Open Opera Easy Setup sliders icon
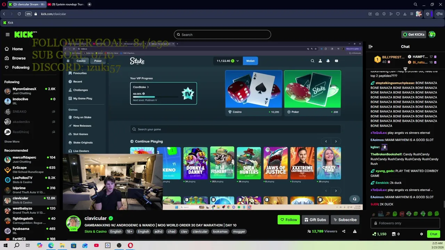This screenshot has width=445, height=250. click(x=412, y=14)
